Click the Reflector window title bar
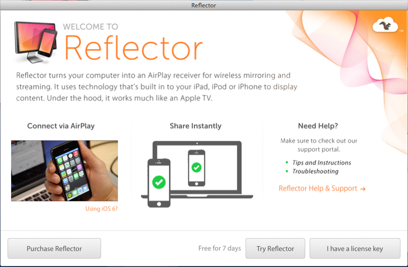The width and height of the screenshot is (408, 267). (204, 5)
